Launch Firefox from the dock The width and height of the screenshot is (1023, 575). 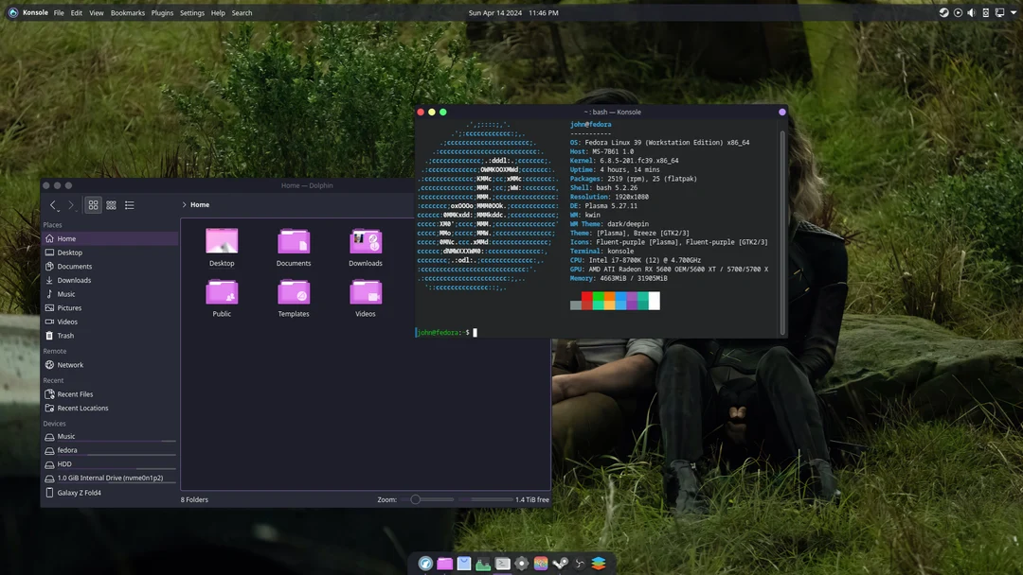point(425,563)
